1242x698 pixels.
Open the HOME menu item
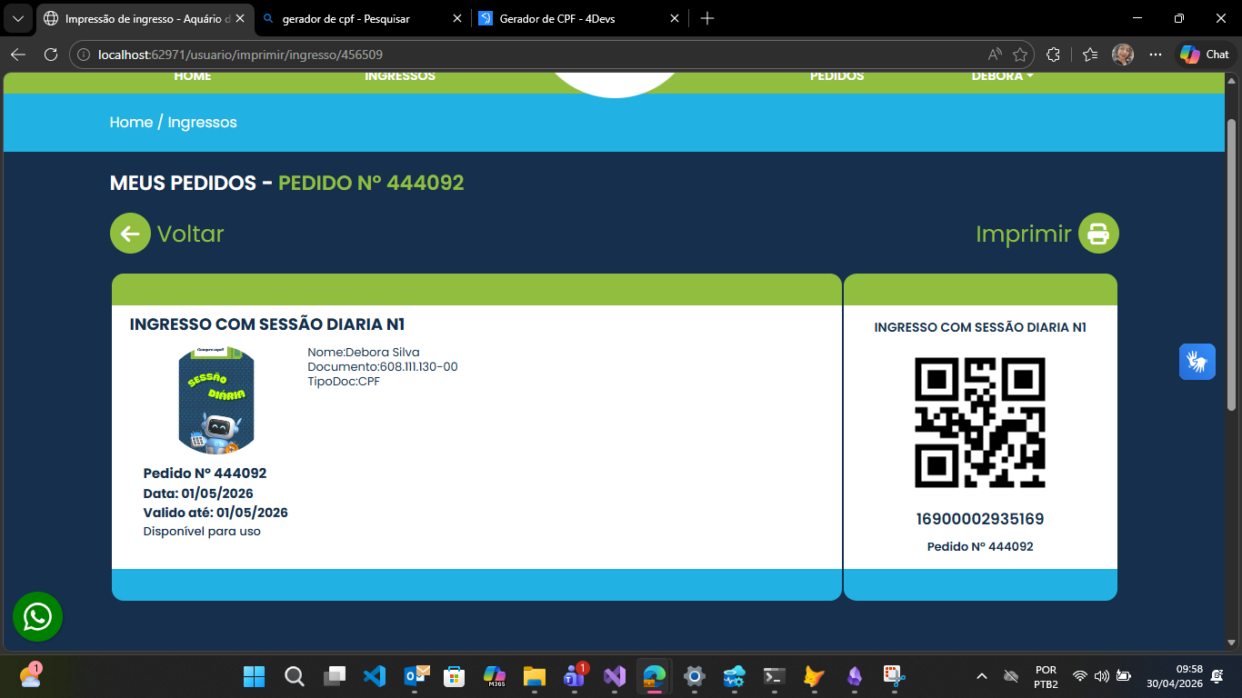click(193, 76)
